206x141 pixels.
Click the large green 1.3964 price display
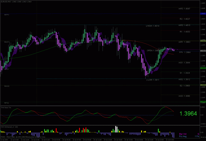point(188,114)
